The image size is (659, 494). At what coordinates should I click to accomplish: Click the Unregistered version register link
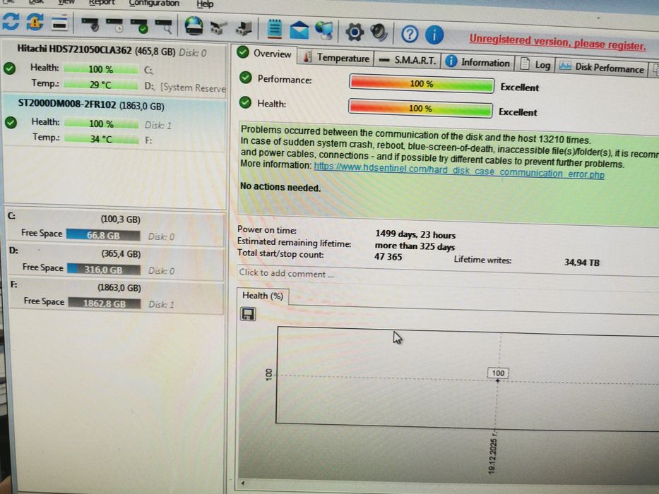pos(557,42)
